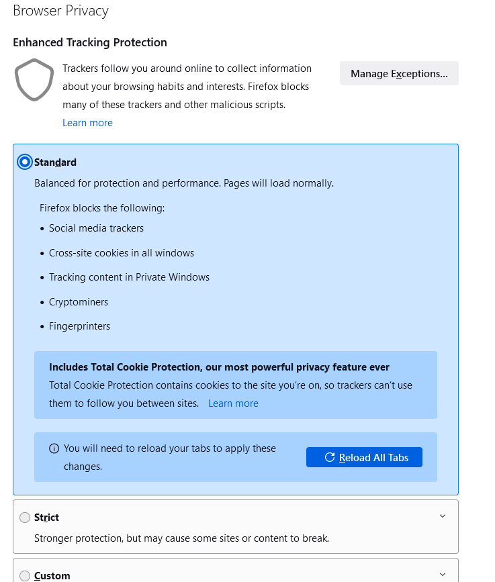Follow Learn more link about Total Cookie Protection

click(x=233, y=403)
